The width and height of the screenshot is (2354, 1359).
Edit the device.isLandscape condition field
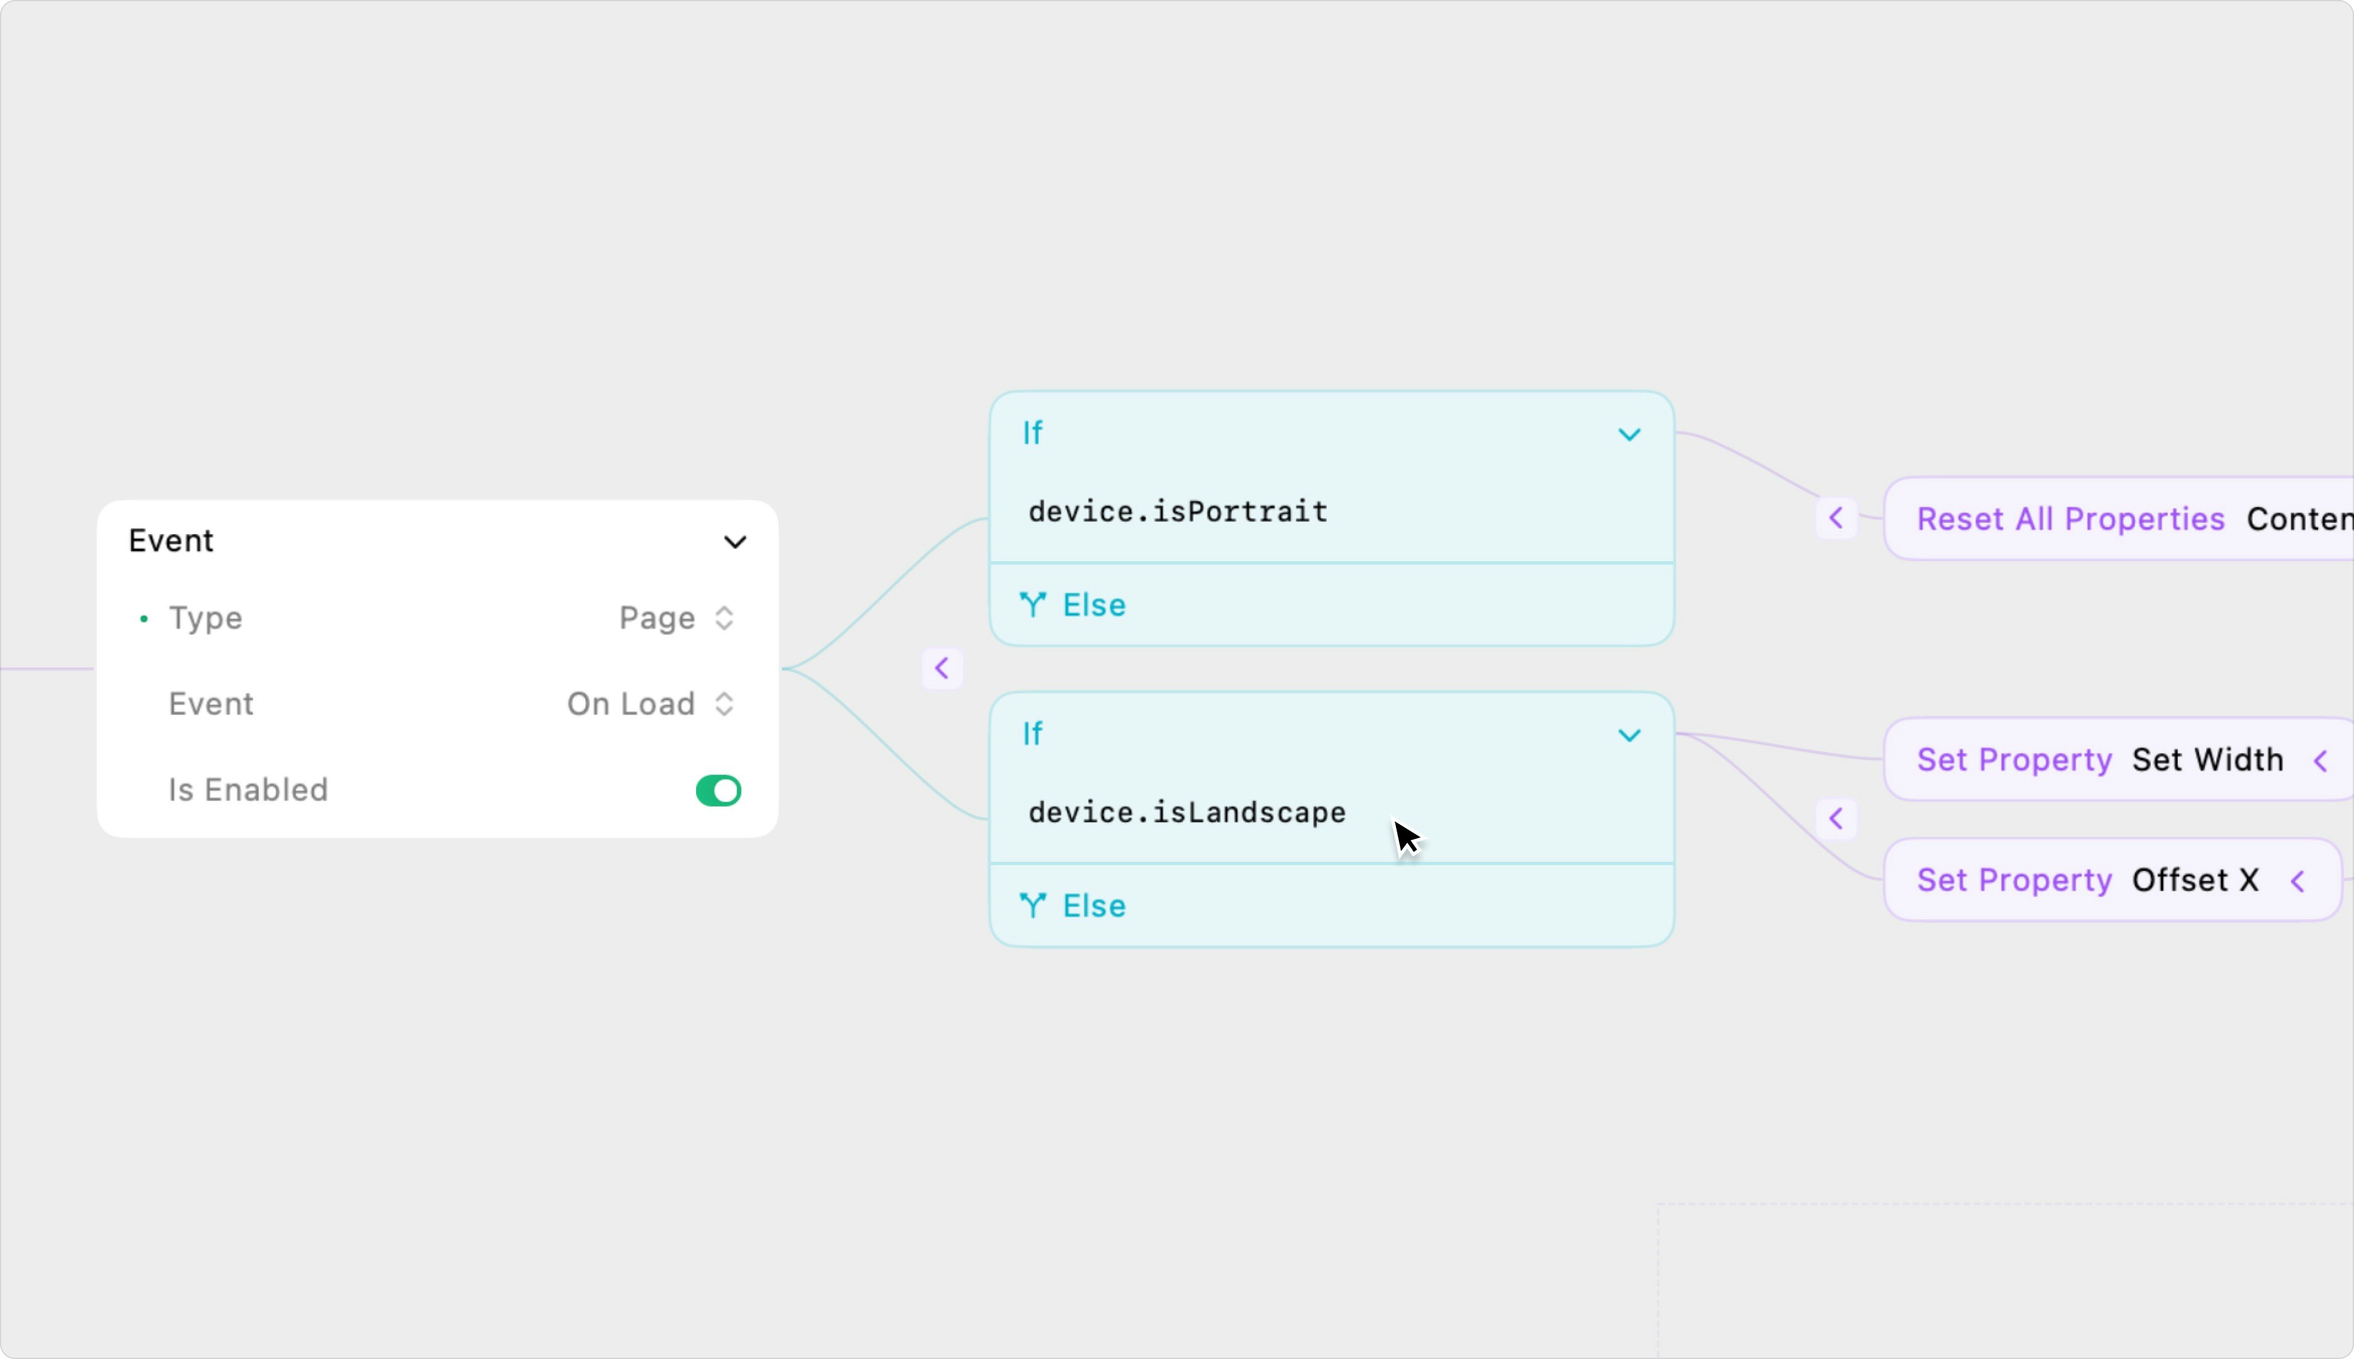(x=1186, y=812)
